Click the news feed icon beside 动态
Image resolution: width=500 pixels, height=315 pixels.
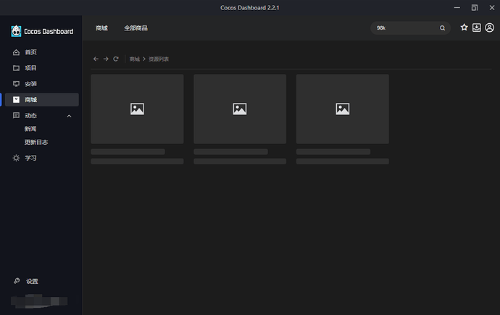pyautogui.click(x=16, y=115)
